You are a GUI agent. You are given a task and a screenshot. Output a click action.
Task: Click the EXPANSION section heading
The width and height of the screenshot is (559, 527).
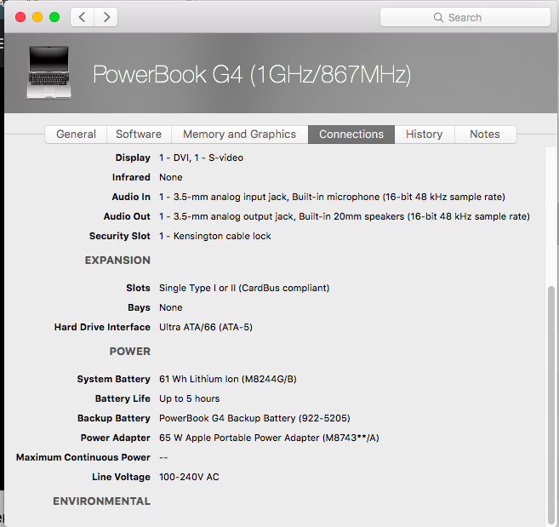117,261
